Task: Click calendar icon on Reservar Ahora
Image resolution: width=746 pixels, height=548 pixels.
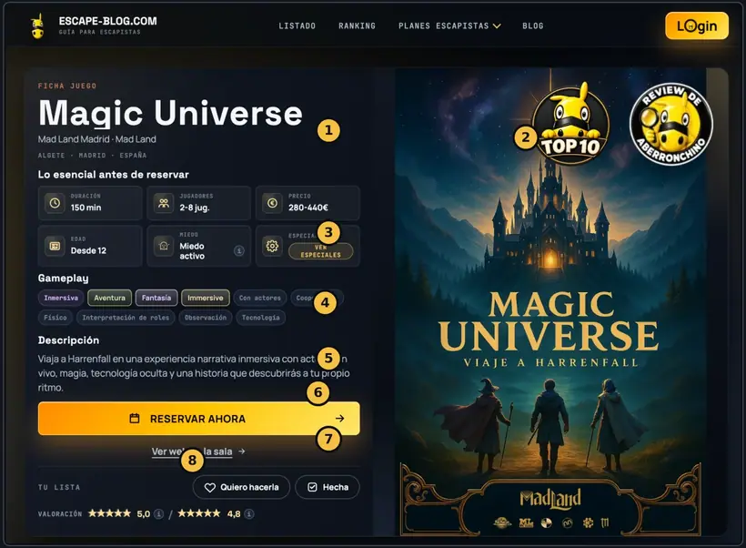Action: 135,419
